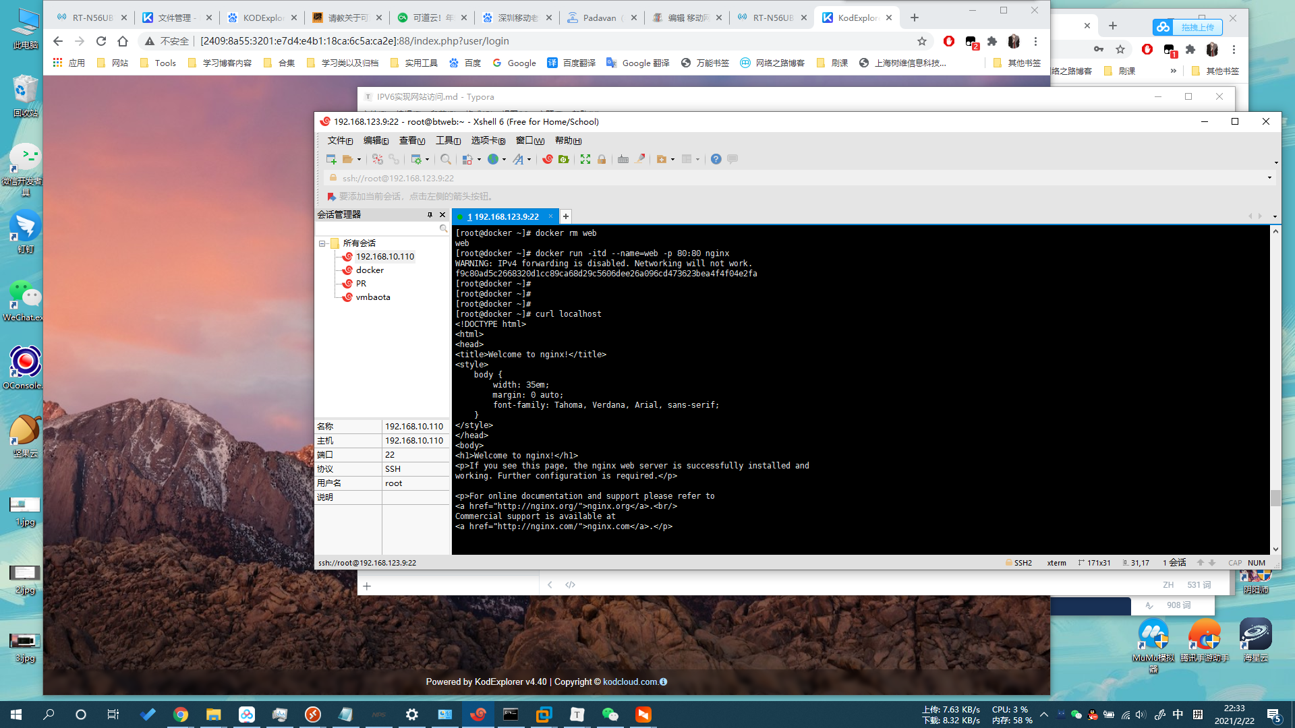The width and height of the screenshot is (1295, 728).
Task: Open dropdown next to folder-plus icon
Action: point(672,160)
